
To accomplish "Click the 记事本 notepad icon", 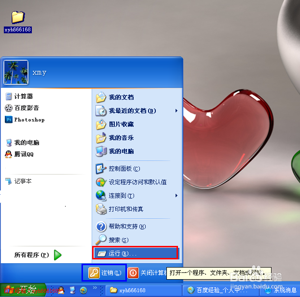I will pos(9,181).
